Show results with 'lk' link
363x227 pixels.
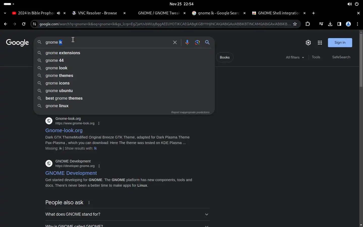[x=96, y=148]
